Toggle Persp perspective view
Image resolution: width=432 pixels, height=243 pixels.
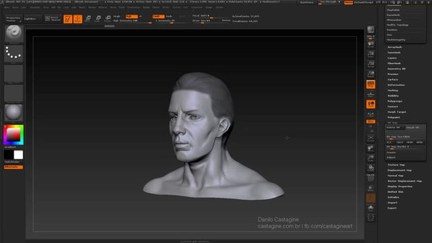371,84
